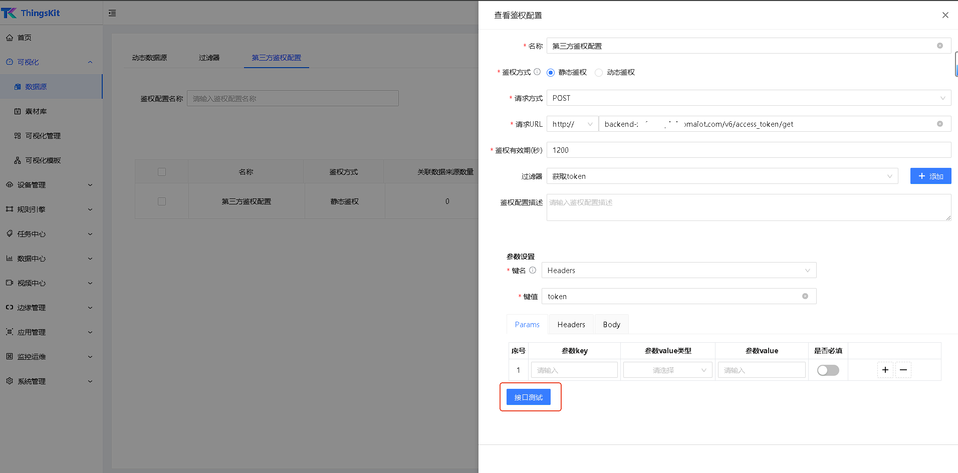Click the 接口测试 button

(x=528, y=397)
